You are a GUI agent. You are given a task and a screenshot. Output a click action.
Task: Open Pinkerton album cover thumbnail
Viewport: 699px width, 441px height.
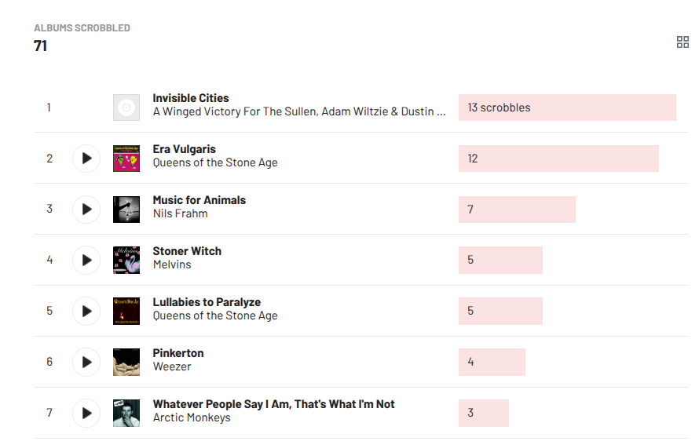tap(126, 362)
